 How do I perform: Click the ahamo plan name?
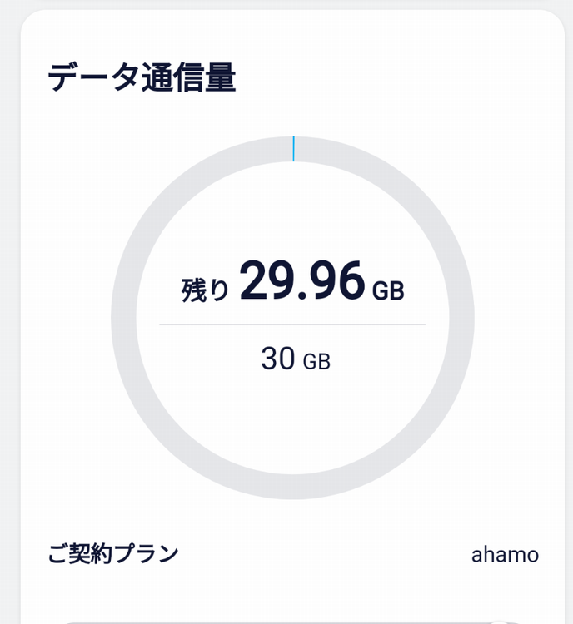click(x=505, y=554)
